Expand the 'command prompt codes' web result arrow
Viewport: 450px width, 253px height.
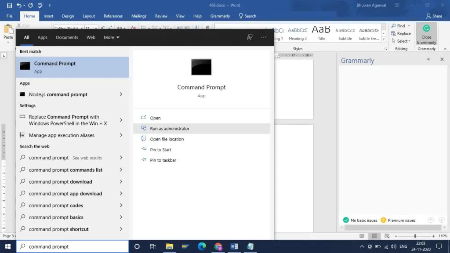click(x=121, y=206)
